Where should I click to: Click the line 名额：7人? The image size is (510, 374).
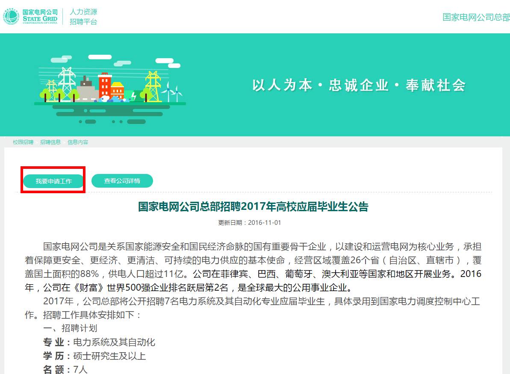65,369
